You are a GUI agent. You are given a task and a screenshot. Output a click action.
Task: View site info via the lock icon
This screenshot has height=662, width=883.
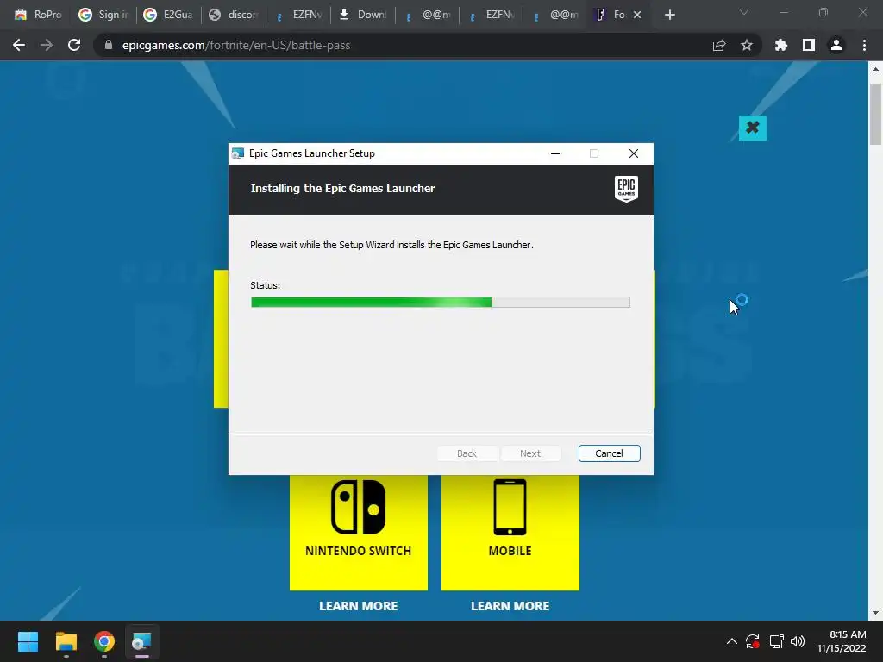tap(109, 45)
